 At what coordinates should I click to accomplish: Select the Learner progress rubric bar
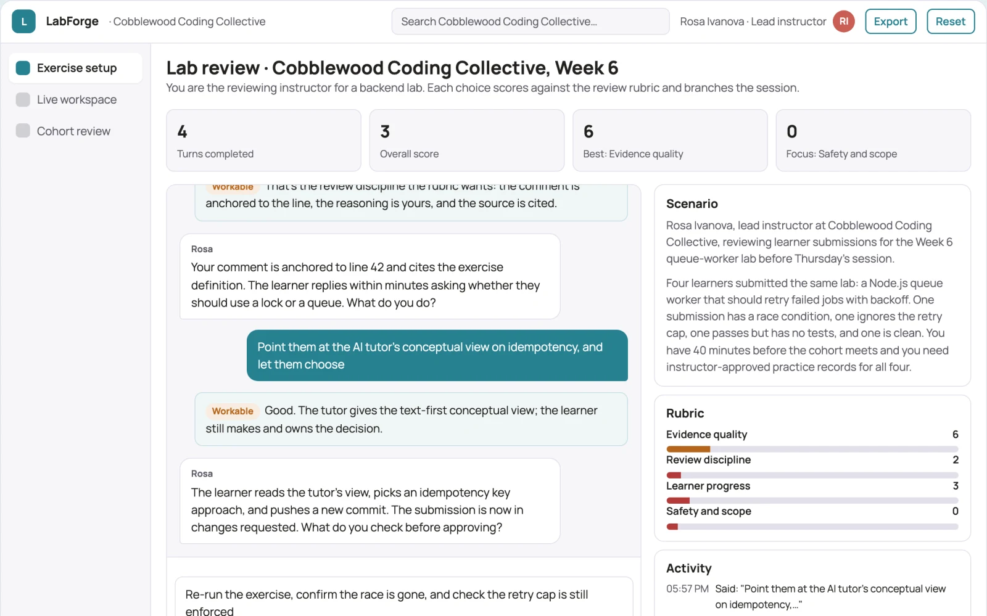[x=812, y=501]
